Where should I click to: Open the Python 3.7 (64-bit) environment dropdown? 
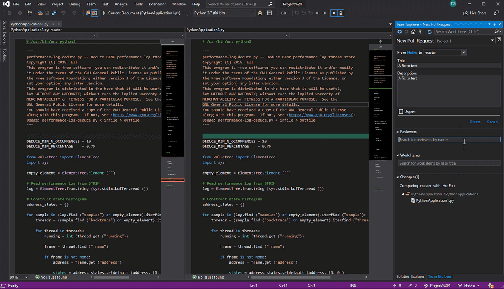pos(224,13)
